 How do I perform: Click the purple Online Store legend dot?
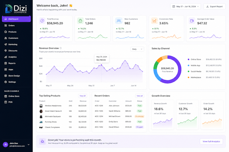188,59
